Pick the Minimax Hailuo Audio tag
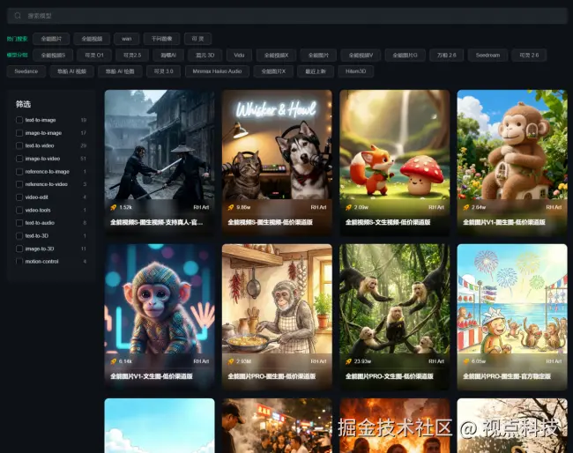 [215, 71]
